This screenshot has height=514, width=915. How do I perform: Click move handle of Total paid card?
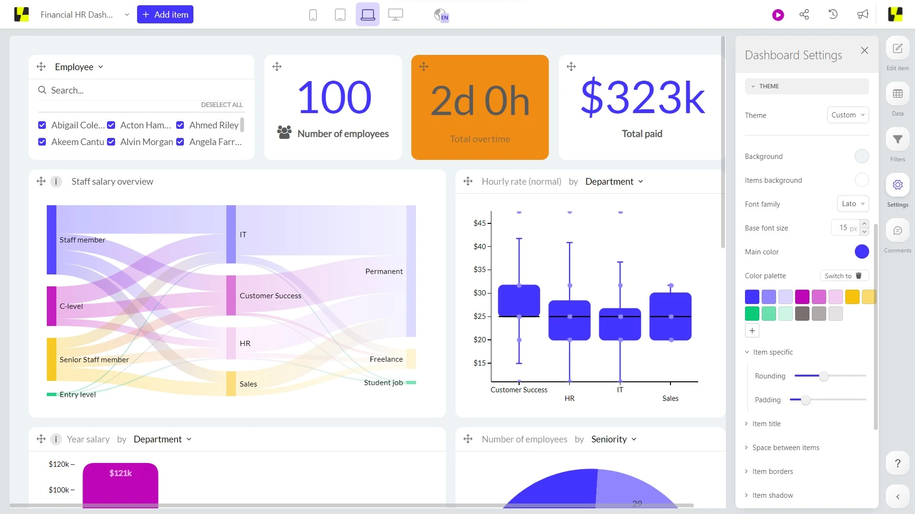pyautogui.click(x=571, y=67)
